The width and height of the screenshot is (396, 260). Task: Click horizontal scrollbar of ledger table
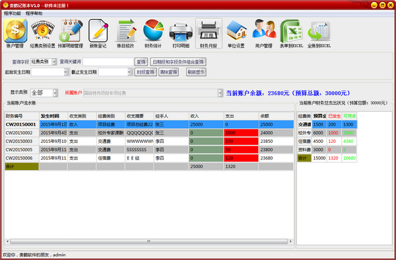tap(148, 241)
